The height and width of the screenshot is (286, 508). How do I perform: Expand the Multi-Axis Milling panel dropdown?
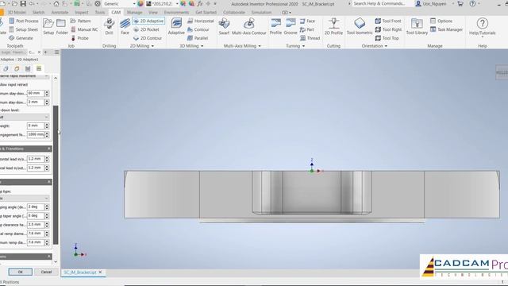pyautogui.click(x=260, y=46)
